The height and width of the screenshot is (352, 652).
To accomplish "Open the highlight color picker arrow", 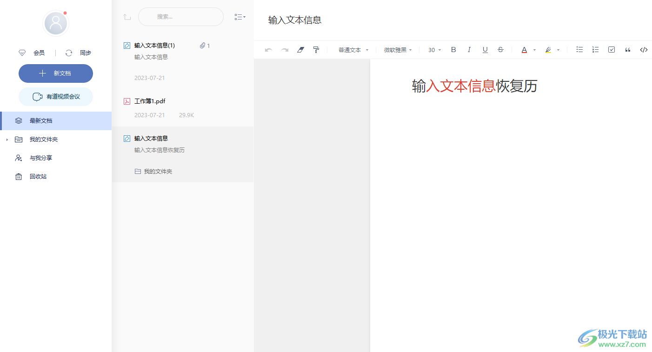I will (559, 50).
